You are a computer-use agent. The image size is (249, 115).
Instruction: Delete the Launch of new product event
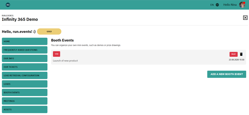click(x=241, y=54)
